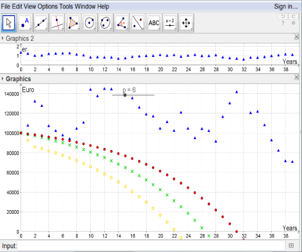Close the Graphics 2 panel
This screenshot has height=252, width=302.
pyautogui.click(x=296, y=37)
